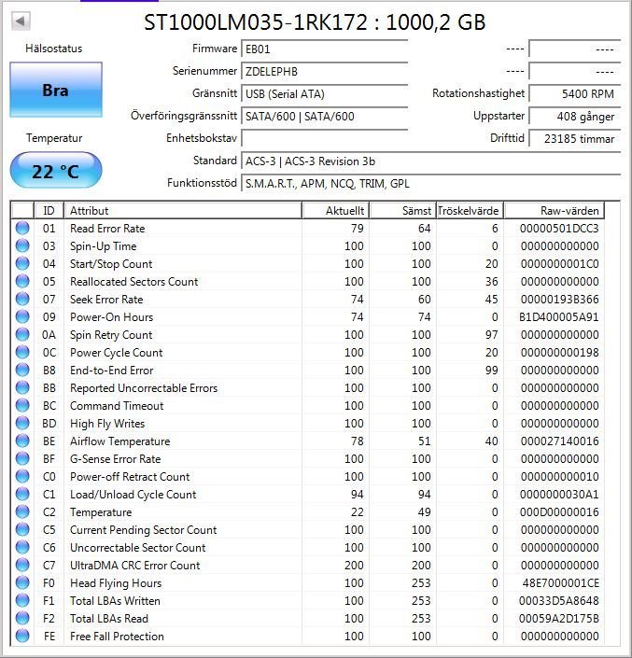The height and width of the screenshot is (658, 632).
Task: Open the health status 'Bra' button
Action: coord(55,91)
